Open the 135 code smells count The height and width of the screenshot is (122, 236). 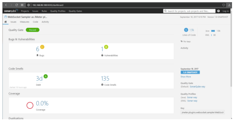105,78
